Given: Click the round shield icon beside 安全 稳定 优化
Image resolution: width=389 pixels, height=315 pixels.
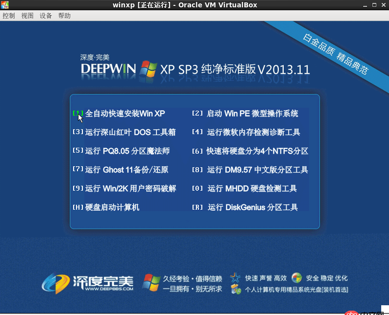Looking at the screenshot, I should (297, 278).
